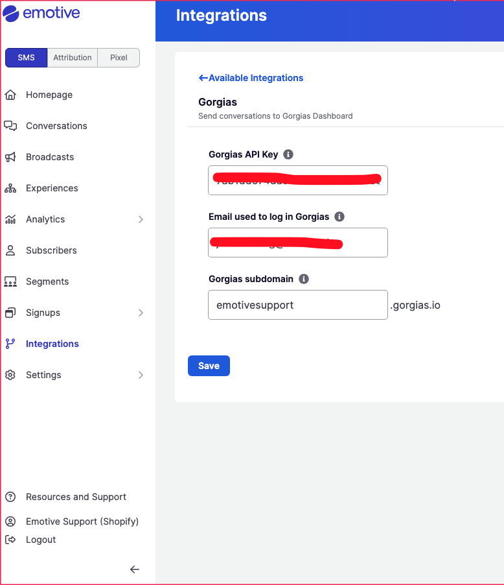Click the Emotive logo
The image size is (504, 585).
coord(41,14)
